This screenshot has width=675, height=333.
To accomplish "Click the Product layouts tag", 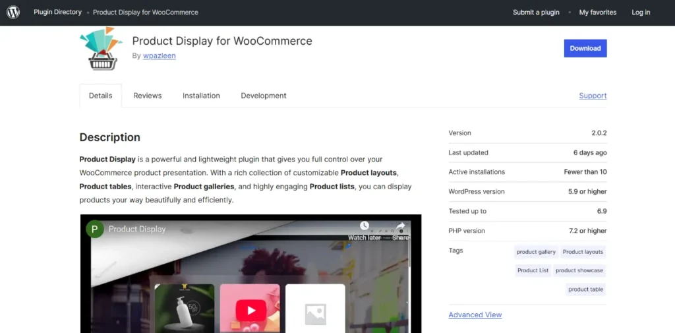I will click(583, 252).
